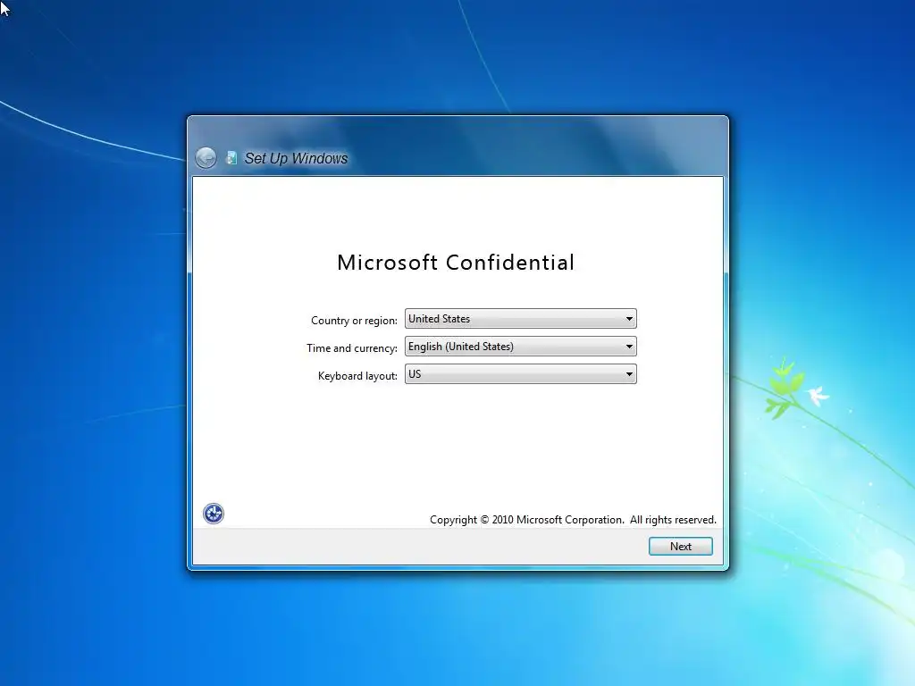Viewport: 915px width, 686px height.
Task: Open the Ease of Access icon
Action: (213, 514)
